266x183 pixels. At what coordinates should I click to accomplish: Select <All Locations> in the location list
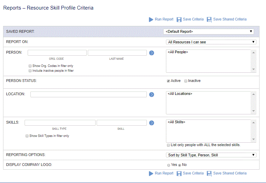pyautogui.click(x=180, y=94)
